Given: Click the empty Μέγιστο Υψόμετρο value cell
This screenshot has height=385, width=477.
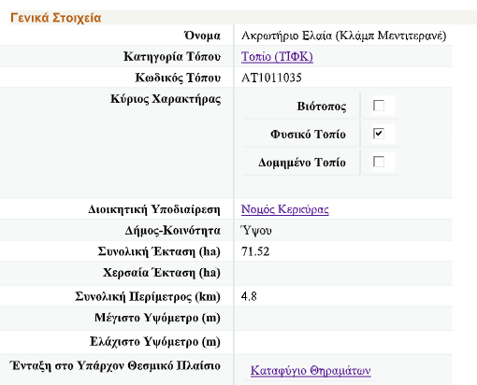Looking at the screenshot, I should tap(343, 318).
